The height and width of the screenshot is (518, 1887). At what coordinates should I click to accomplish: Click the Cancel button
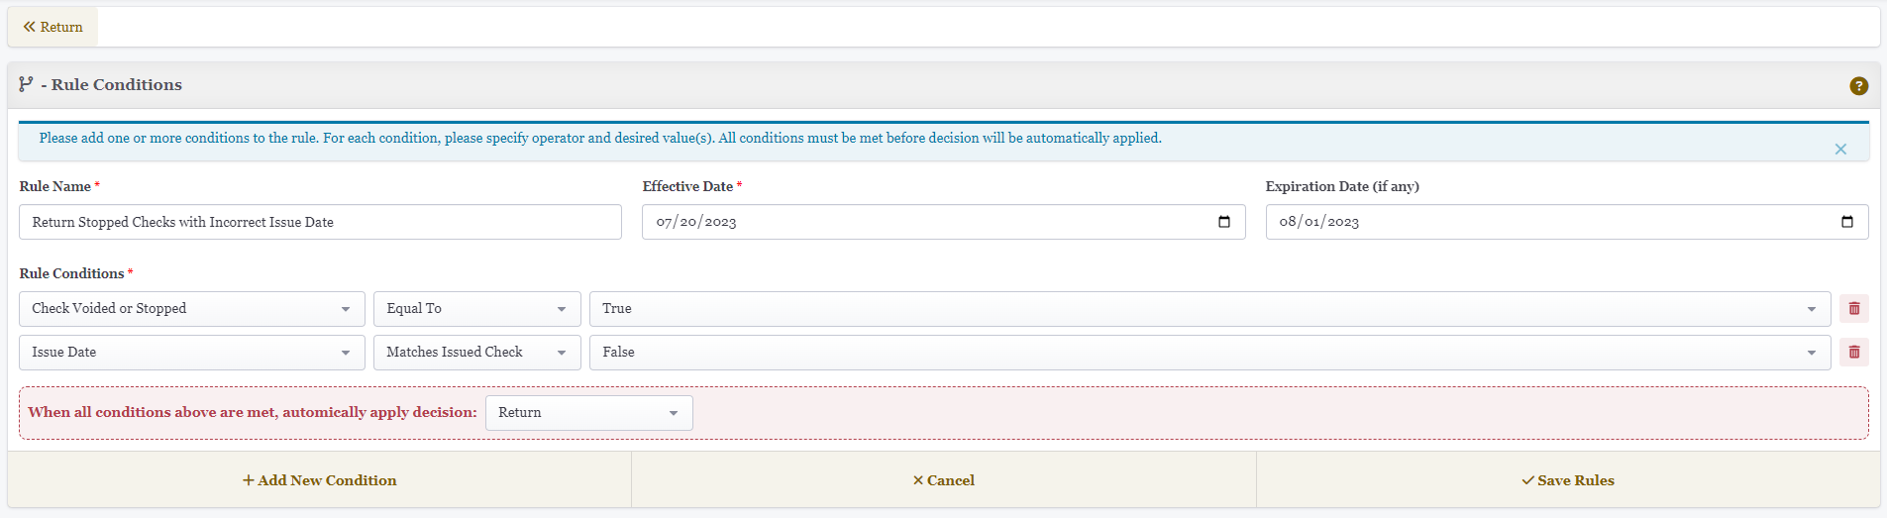tap(944, 480)
